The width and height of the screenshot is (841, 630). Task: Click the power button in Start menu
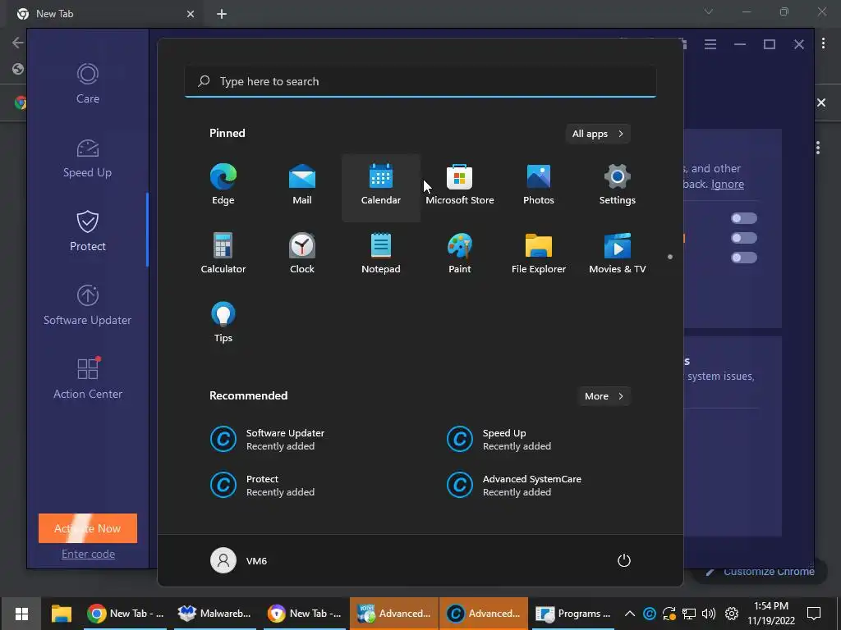(624, 560)
